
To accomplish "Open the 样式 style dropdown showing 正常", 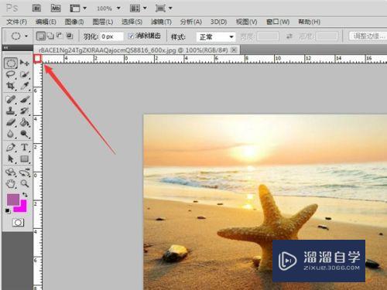I will pyautogui.click(x=216, y=37).
